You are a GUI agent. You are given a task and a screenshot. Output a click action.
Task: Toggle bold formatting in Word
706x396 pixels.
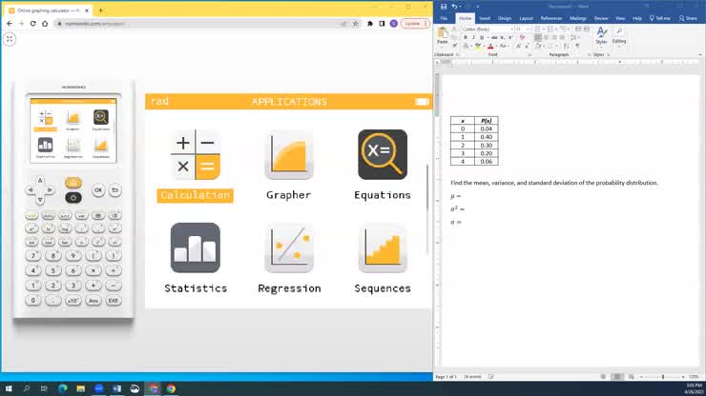point(465,37)
